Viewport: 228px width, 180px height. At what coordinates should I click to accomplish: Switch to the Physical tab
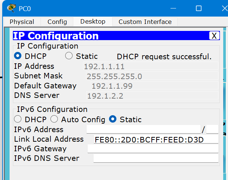(22, 22)
